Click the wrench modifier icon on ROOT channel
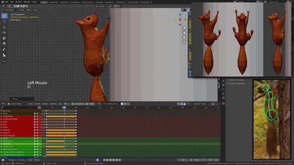 click(35, 114)
